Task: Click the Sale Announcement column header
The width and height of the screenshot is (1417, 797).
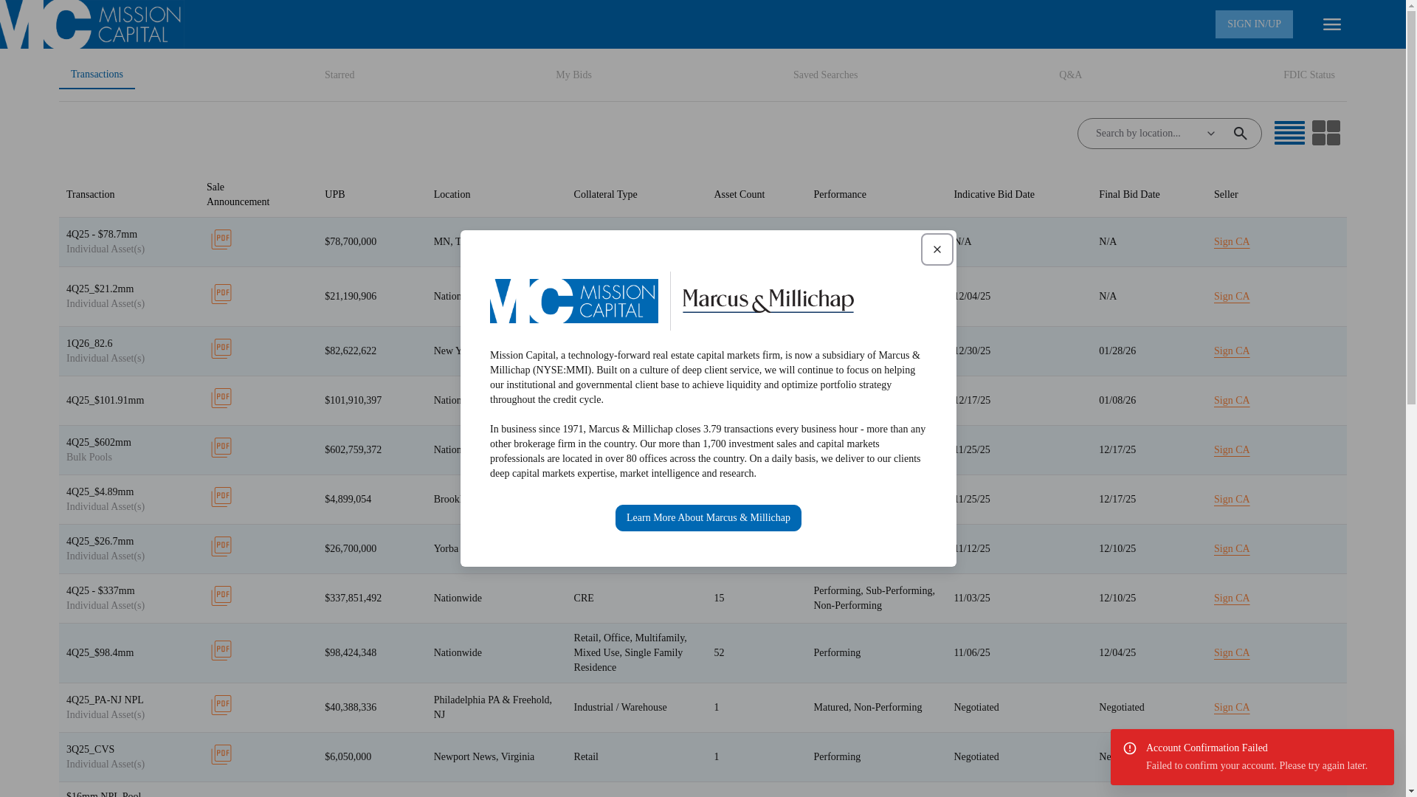Action: (x=238, y=195)
